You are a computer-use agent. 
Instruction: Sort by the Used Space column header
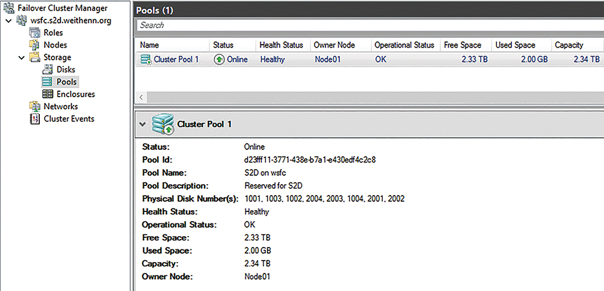(521, 45)
